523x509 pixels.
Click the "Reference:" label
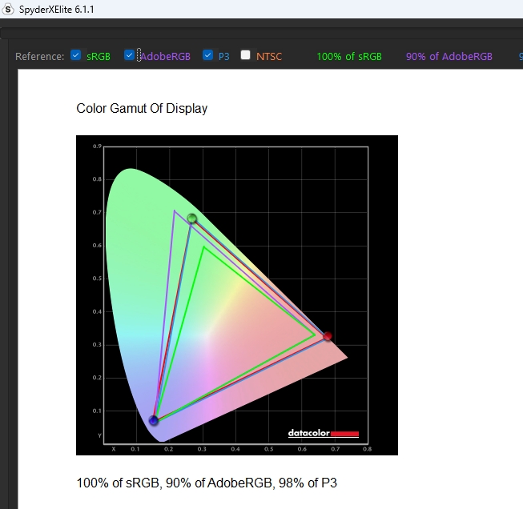pyautogui.click(x=40, y=57)
